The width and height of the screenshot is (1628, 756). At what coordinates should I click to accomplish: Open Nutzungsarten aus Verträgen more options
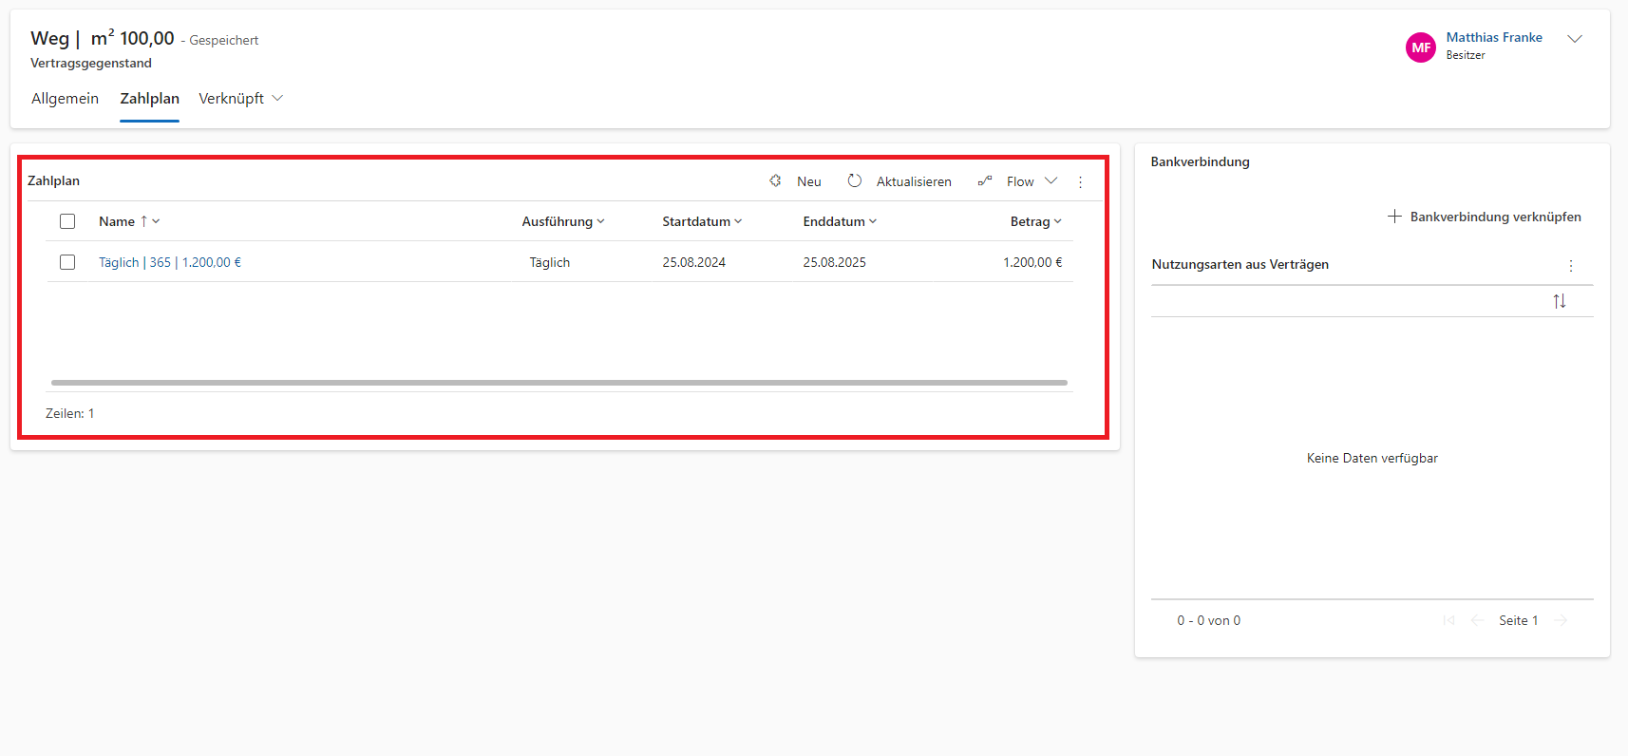[1570, 266]
